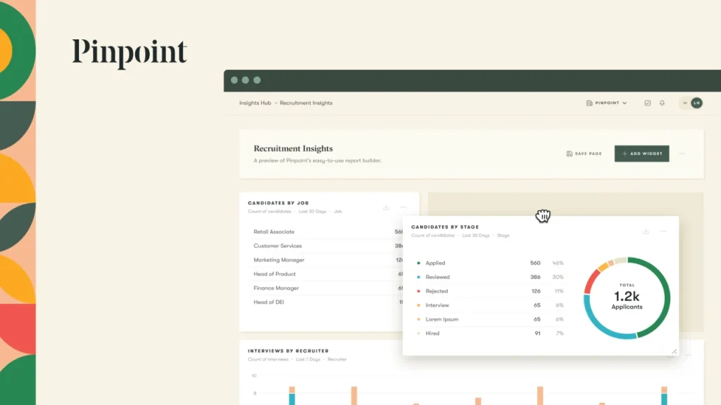
Task: Open the ellipsis menu on Candidates by Stage
Action: [x=662, y=231]
